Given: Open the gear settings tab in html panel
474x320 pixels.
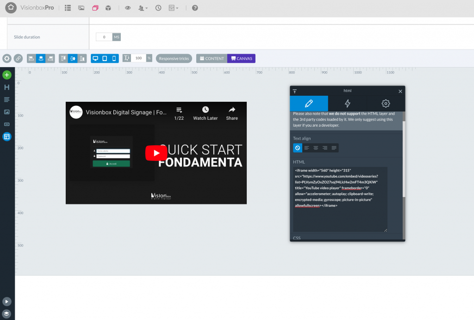Looking at the screenshot, I should click(386, 104).
